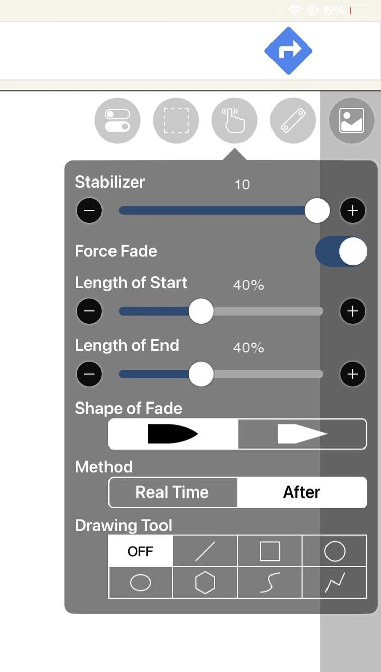Select the Bezier curve drawing tool
Viewport: 381px width, 672px height.
[269, 583]
